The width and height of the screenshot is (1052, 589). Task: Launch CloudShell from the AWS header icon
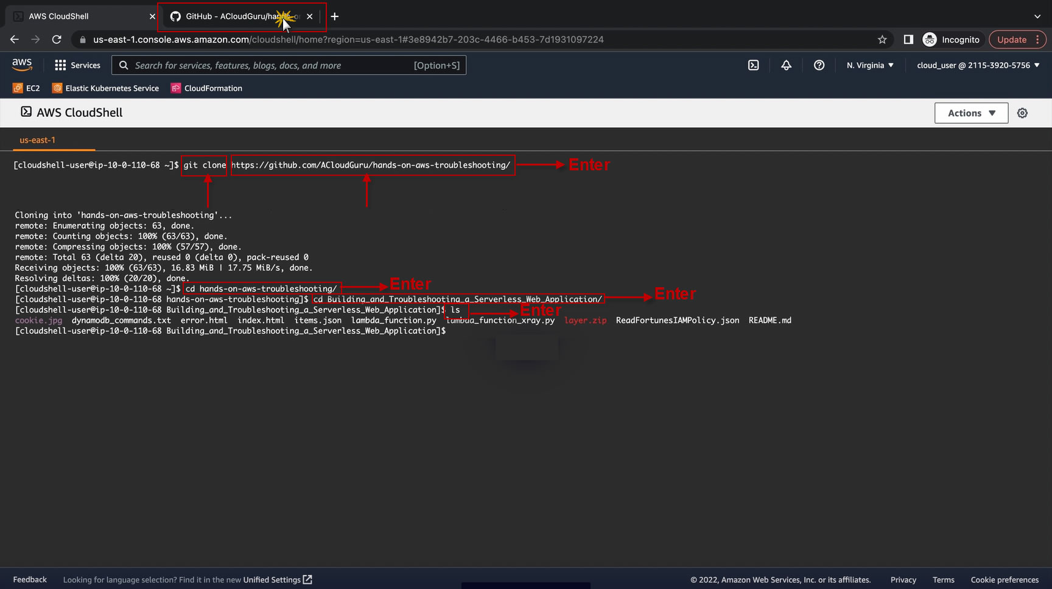point(753,65)
